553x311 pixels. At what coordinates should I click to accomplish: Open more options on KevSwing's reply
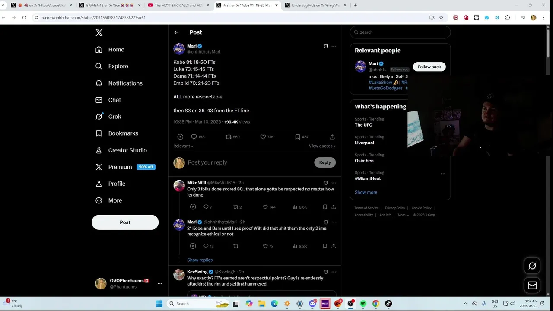click(x=334, y=272)
